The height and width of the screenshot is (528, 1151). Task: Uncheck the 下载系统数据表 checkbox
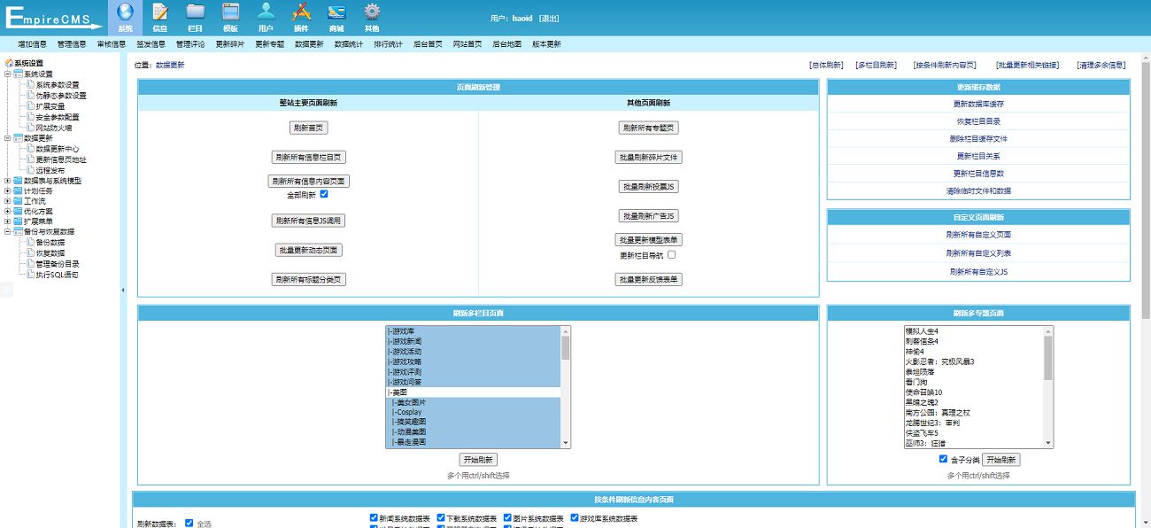coord(441,518)
